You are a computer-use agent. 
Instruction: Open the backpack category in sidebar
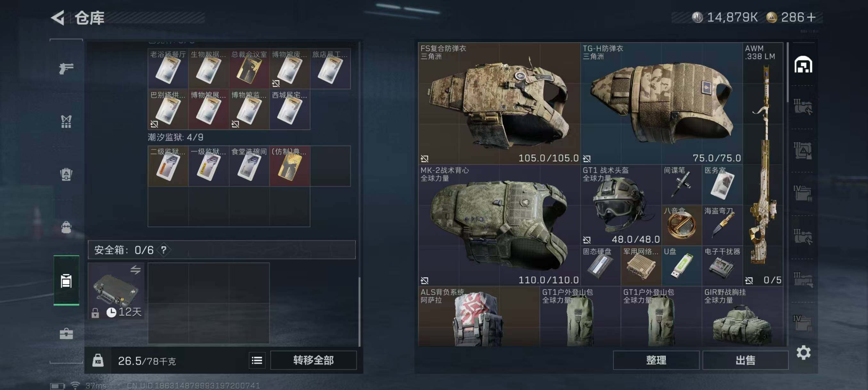66,228
